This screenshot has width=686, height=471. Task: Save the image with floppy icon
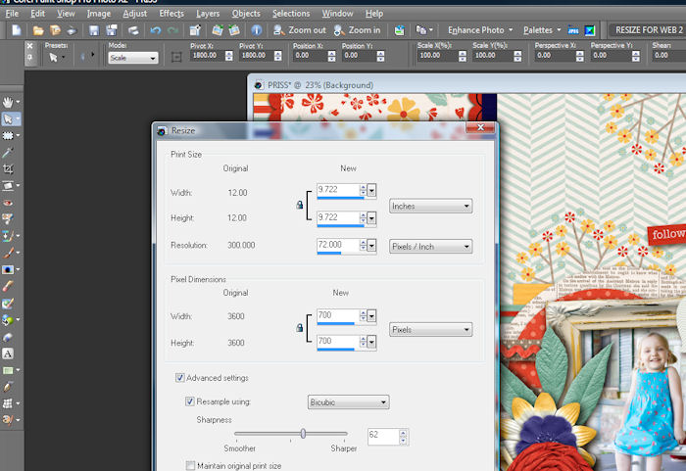(x=94, y=30)
